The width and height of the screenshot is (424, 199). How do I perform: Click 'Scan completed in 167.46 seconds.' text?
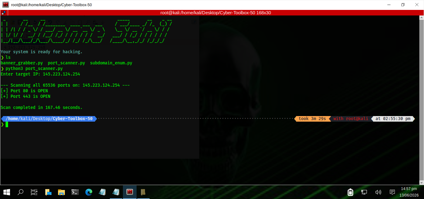(x=42, y=107)
